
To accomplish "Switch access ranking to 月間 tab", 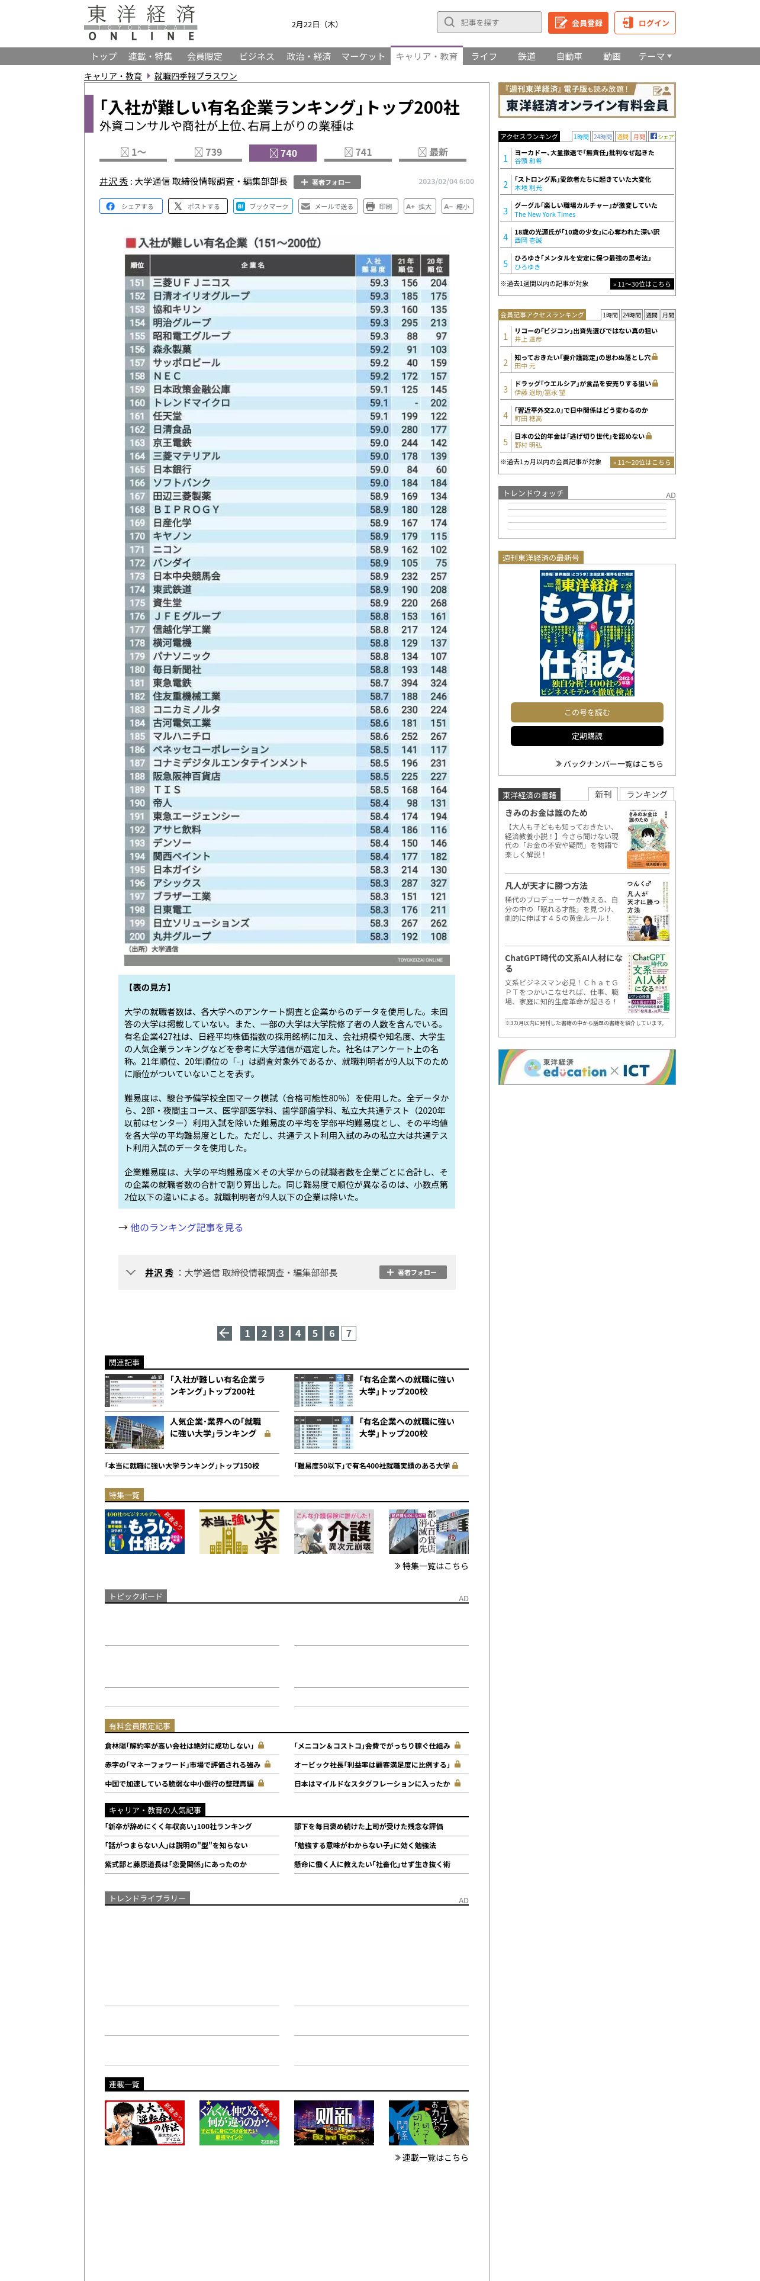I will pos(639,136).
